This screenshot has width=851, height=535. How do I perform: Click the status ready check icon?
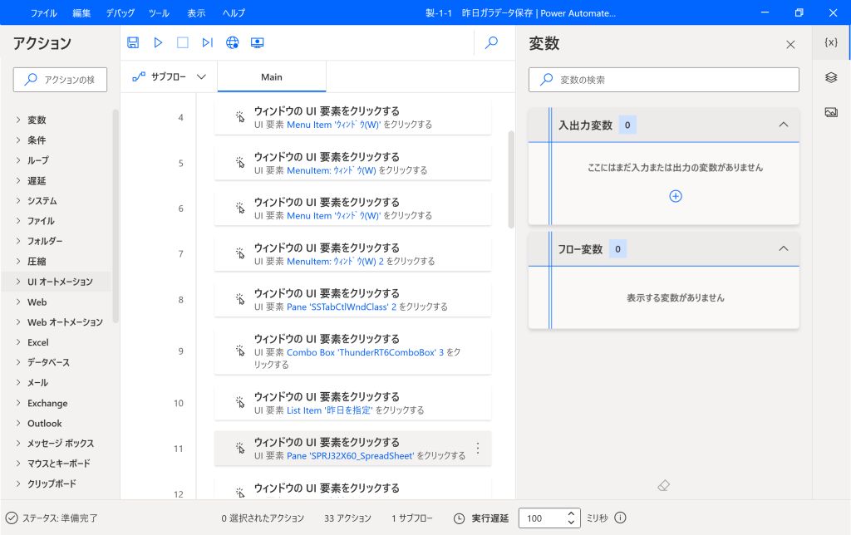(x=12, y=518)
